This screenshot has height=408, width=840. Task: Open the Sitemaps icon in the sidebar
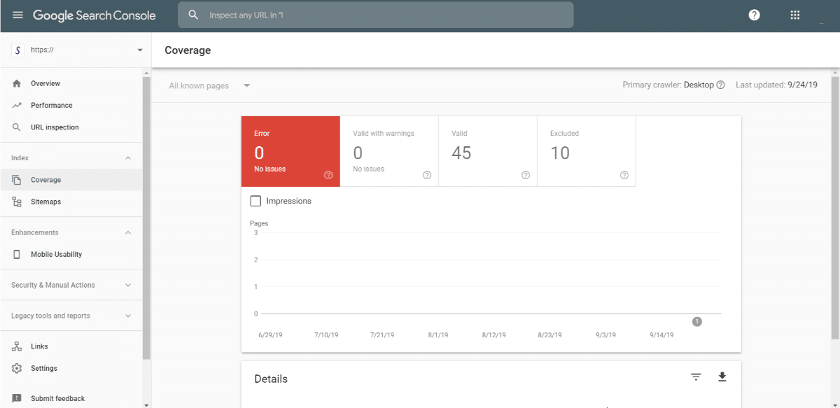click(x=17, y=202)
